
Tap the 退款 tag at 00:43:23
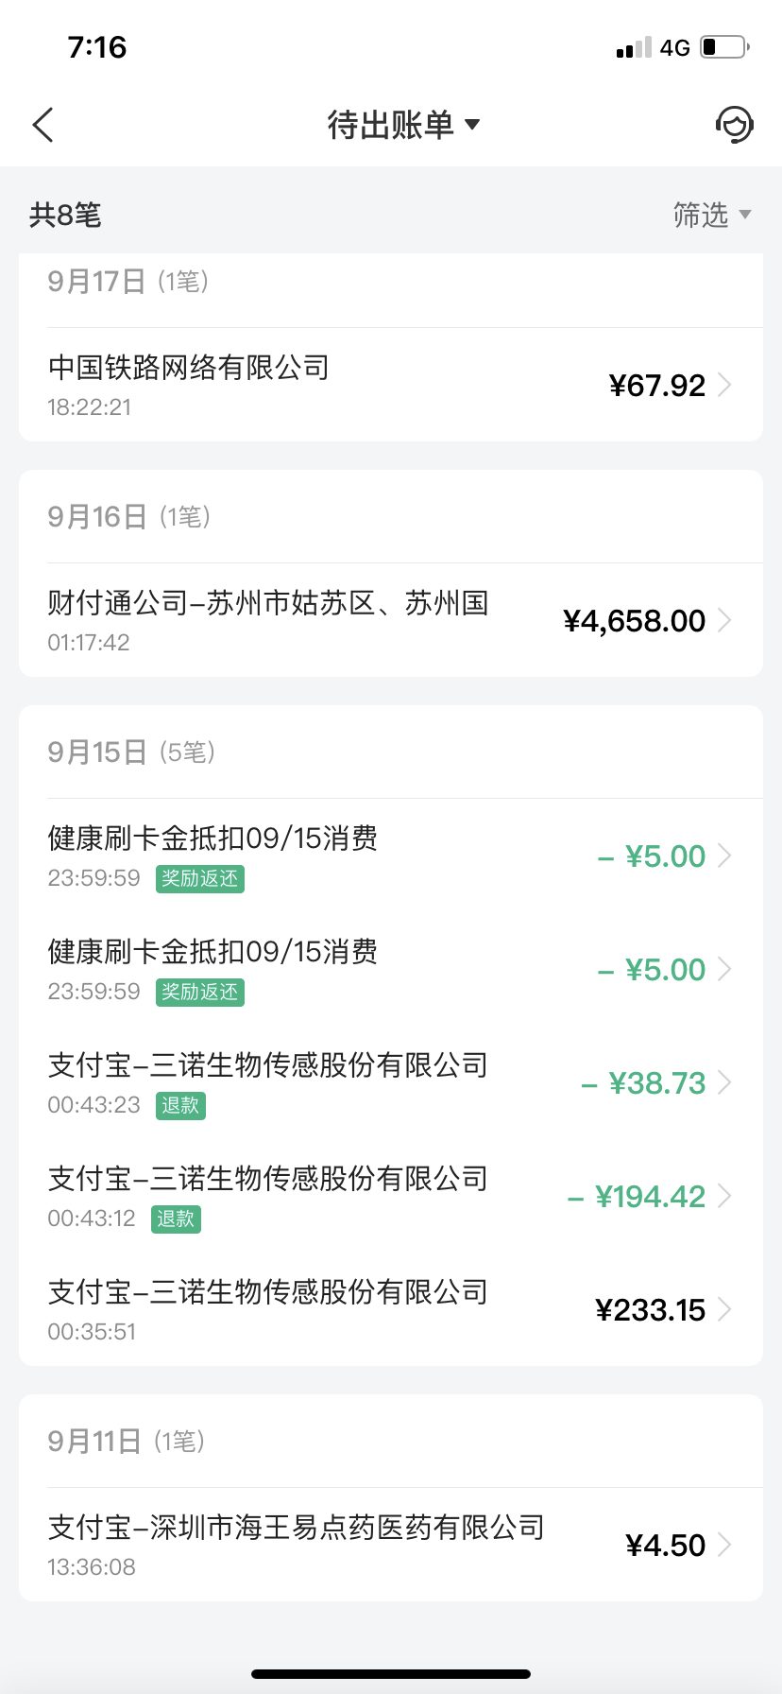tap(180, 1106)
